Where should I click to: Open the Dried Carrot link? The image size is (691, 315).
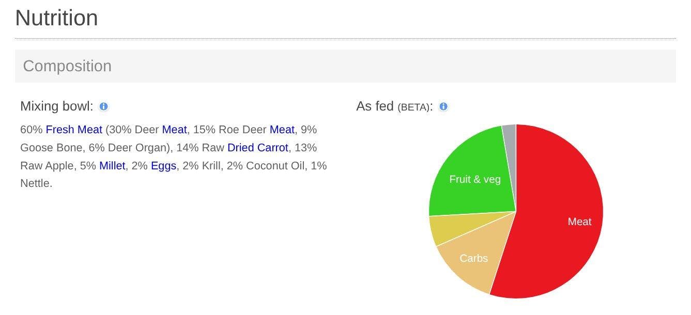(x=257, y=148)
